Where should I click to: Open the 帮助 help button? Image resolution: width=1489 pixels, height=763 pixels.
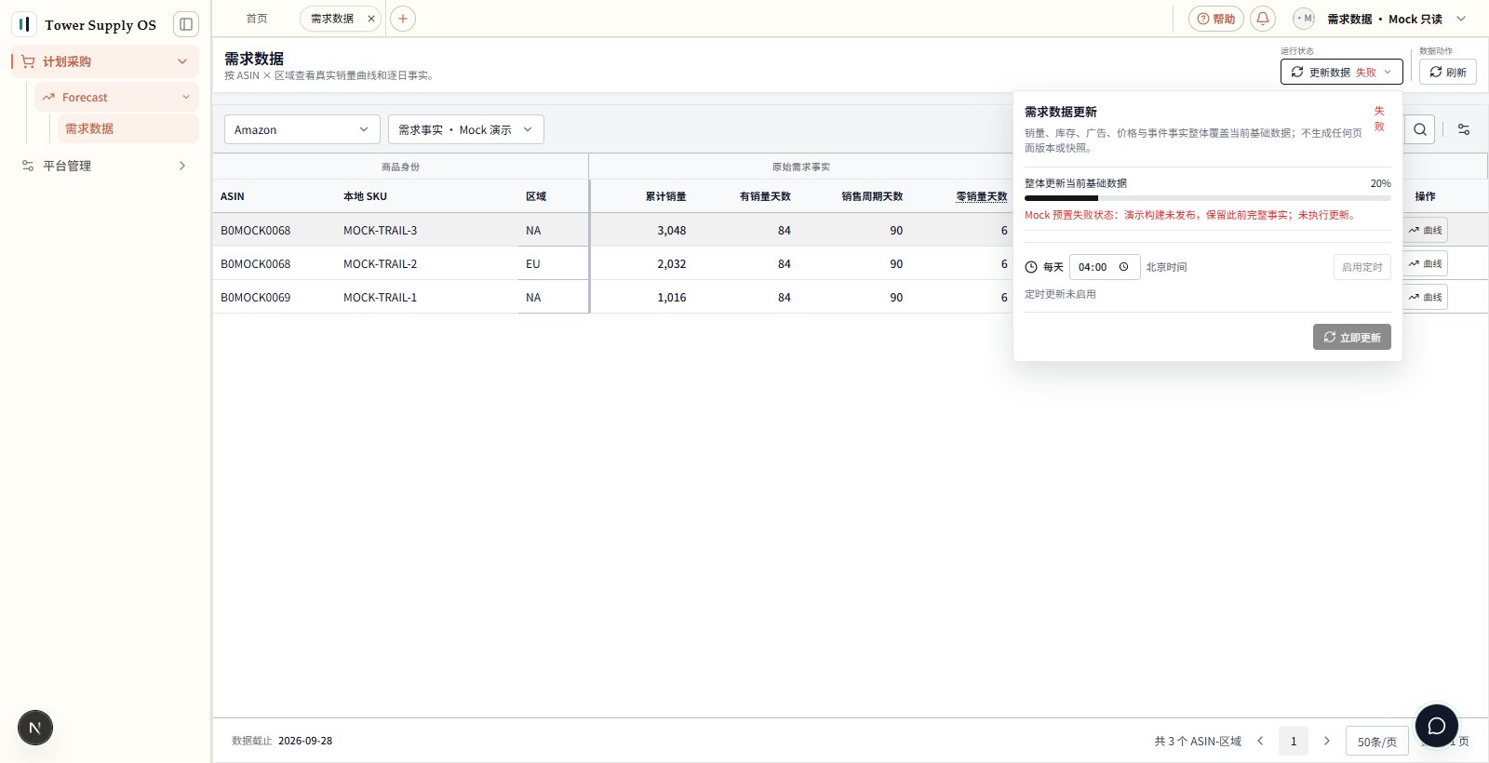tap(1216, 19)
